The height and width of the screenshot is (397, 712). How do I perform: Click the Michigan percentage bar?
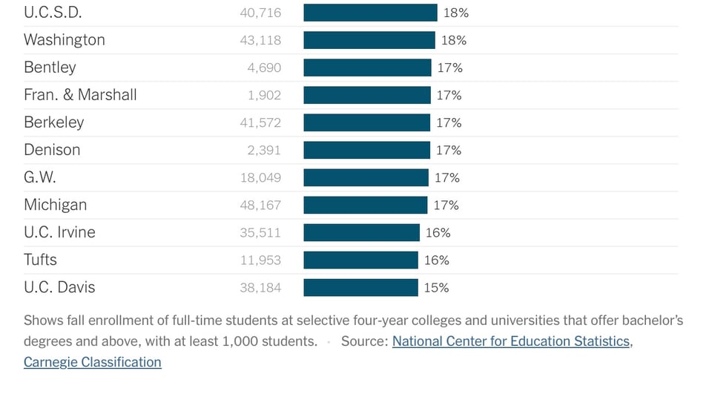coord(365,205)
